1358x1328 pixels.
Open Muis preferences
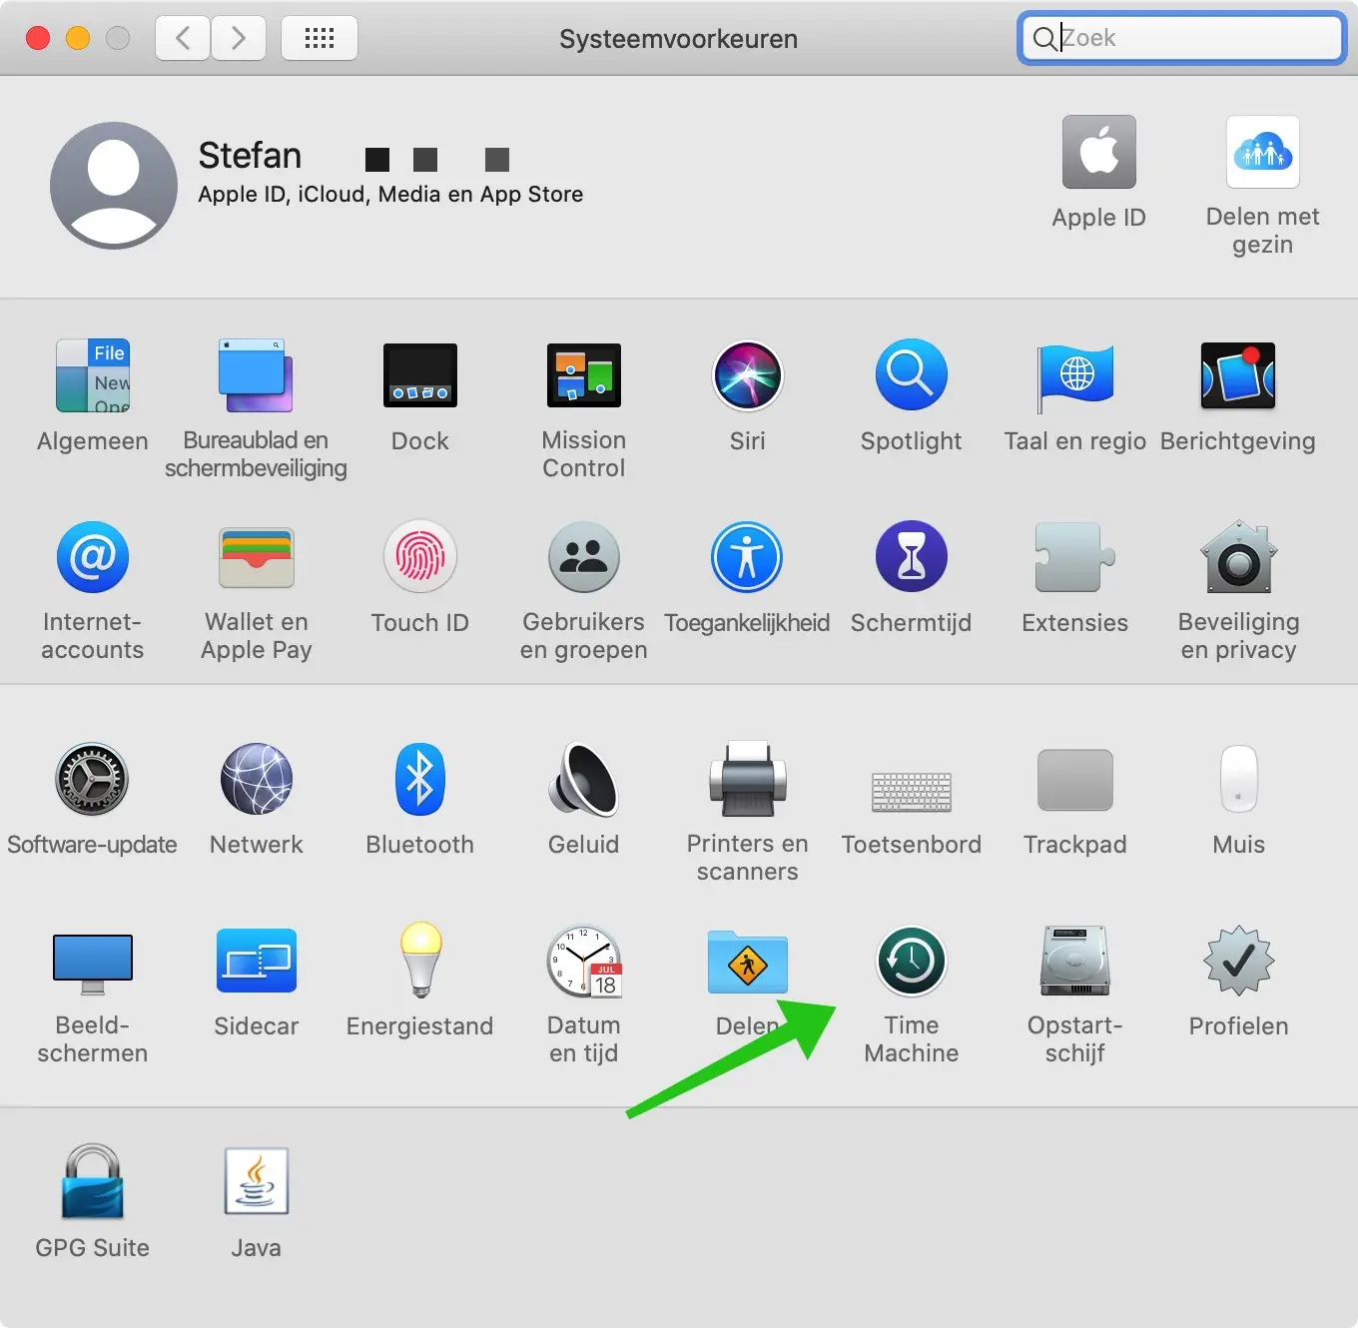1239,780
